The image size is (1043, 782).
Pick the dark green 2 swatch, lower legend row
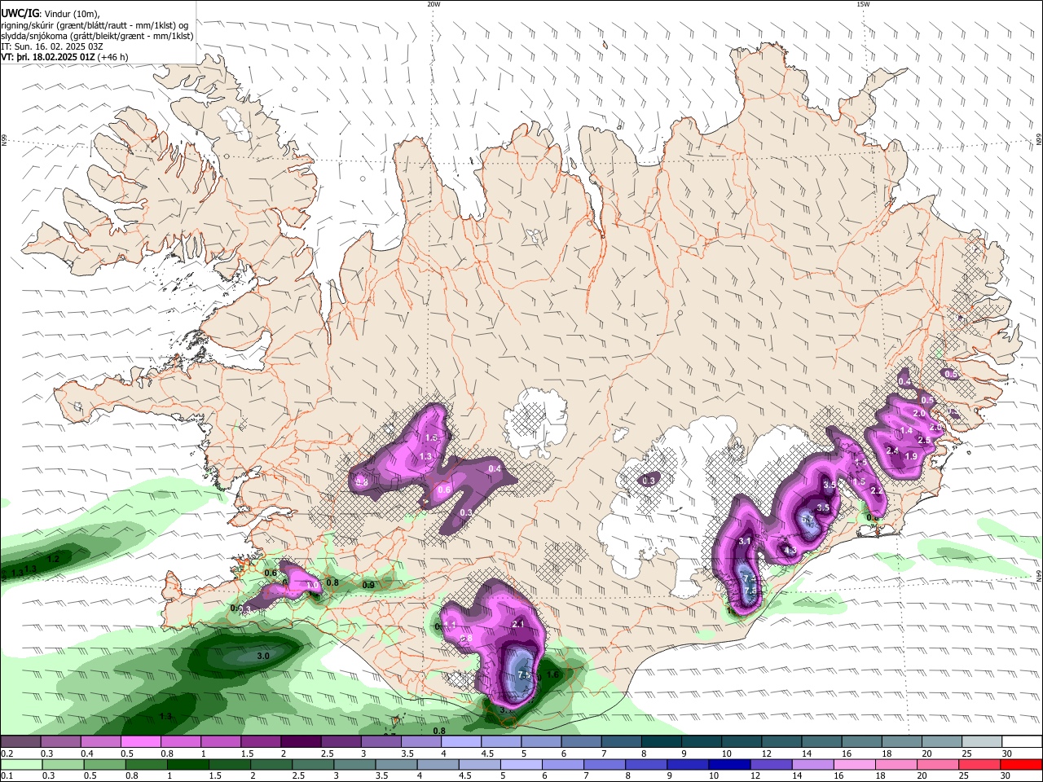270,764
